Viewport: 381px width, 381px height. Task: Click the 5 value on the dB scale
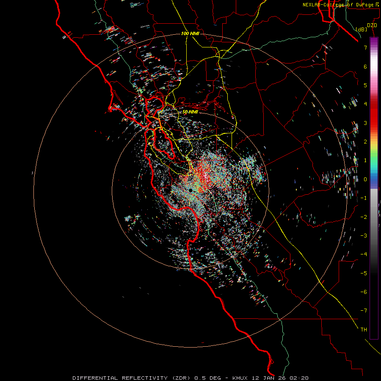(x=365, y=85)
